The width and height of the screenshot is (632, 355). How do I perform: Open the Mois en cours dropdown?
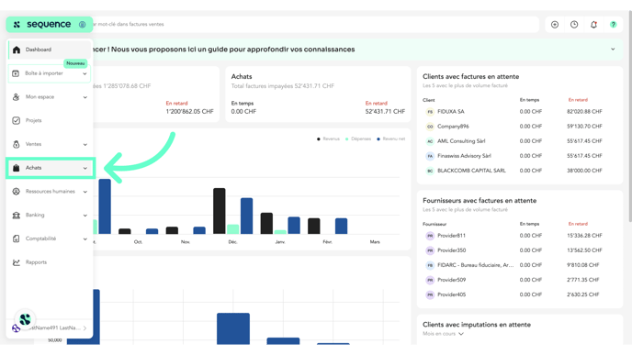click(x=443, y=334)
